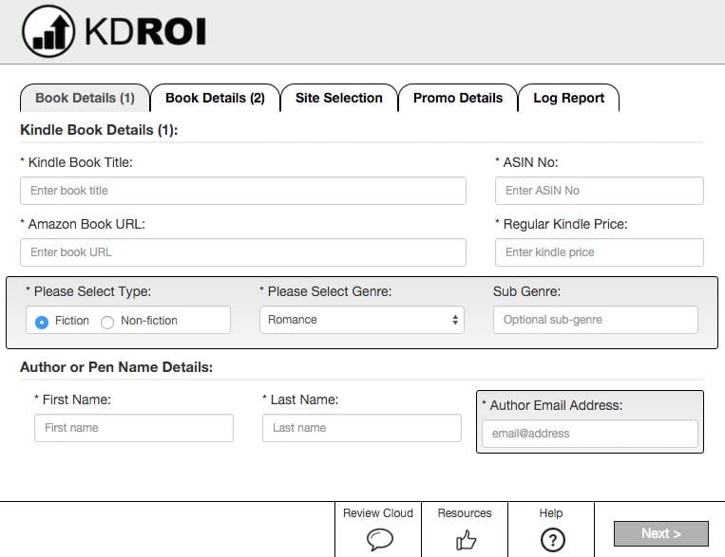Click the 'Please Select Genre:' label
This screenshot has width=725, height=557.
[x=326, y=291]
